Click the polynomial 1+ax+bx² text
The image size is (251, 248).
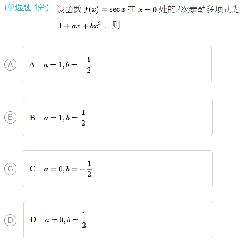[x=79, y=26]
